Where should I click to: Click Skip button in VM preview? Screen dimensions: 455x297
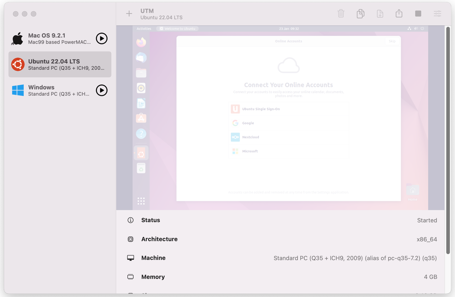tap(392, 41)
